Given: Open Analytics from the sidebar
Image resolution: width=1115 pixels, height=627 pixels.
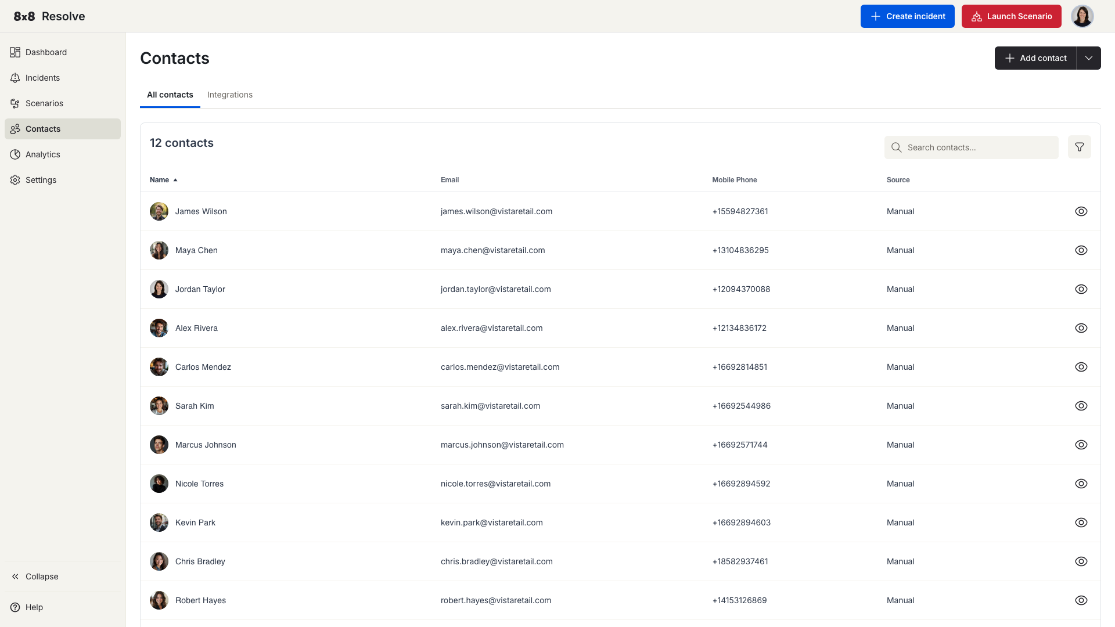Looking at the screenshot, I should [x=63, y=154].
